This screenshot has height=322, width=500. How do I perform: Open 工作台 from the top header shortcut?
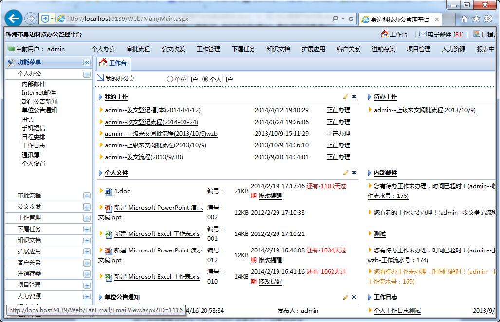394,34
